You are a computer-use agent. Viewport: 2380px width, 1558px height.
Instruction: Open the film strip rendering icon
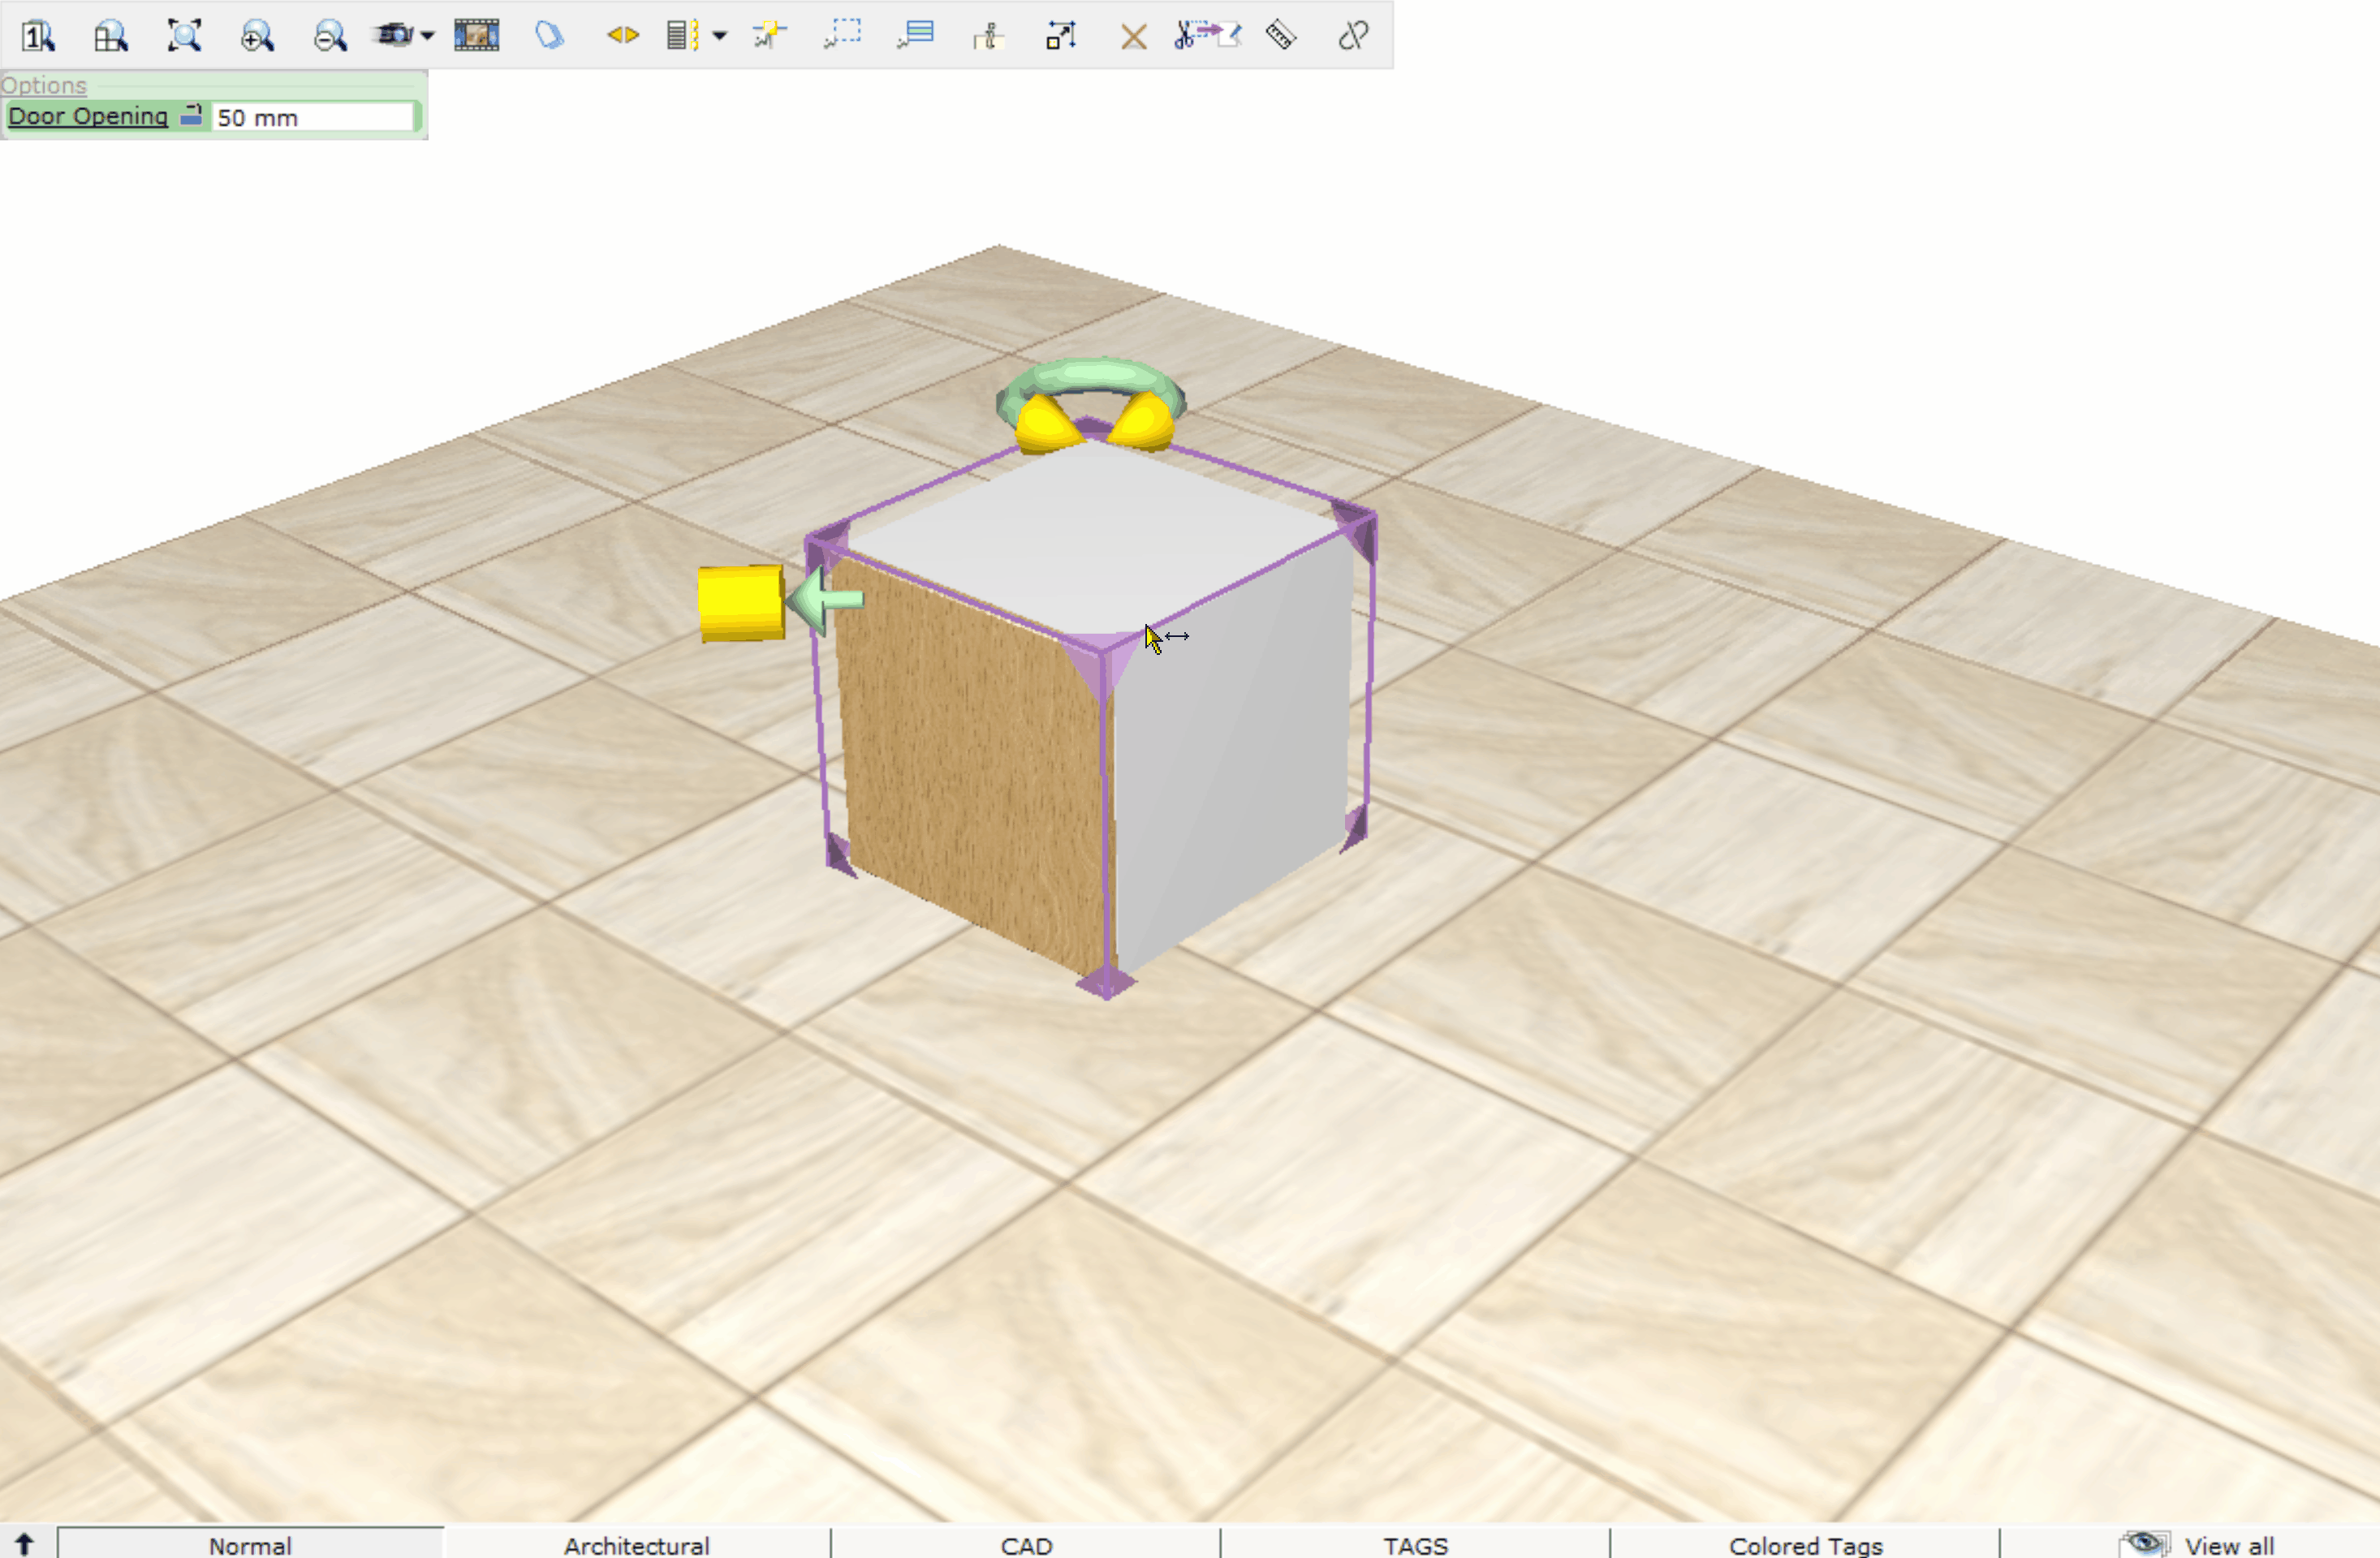pos(477,36)
